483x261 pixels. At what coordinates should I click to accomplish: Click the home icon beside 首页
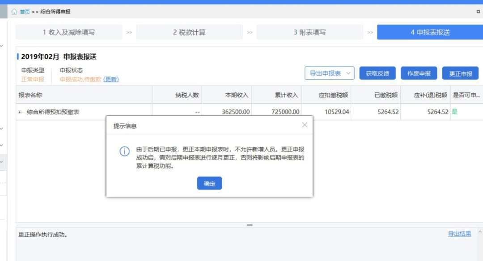(14, 12)
